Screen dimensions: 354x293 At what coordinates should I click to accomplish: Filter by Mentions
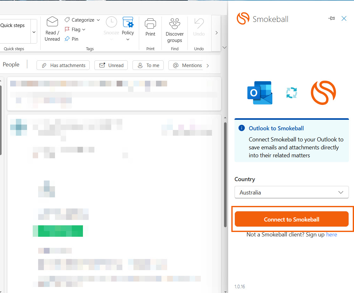point(187,65)
